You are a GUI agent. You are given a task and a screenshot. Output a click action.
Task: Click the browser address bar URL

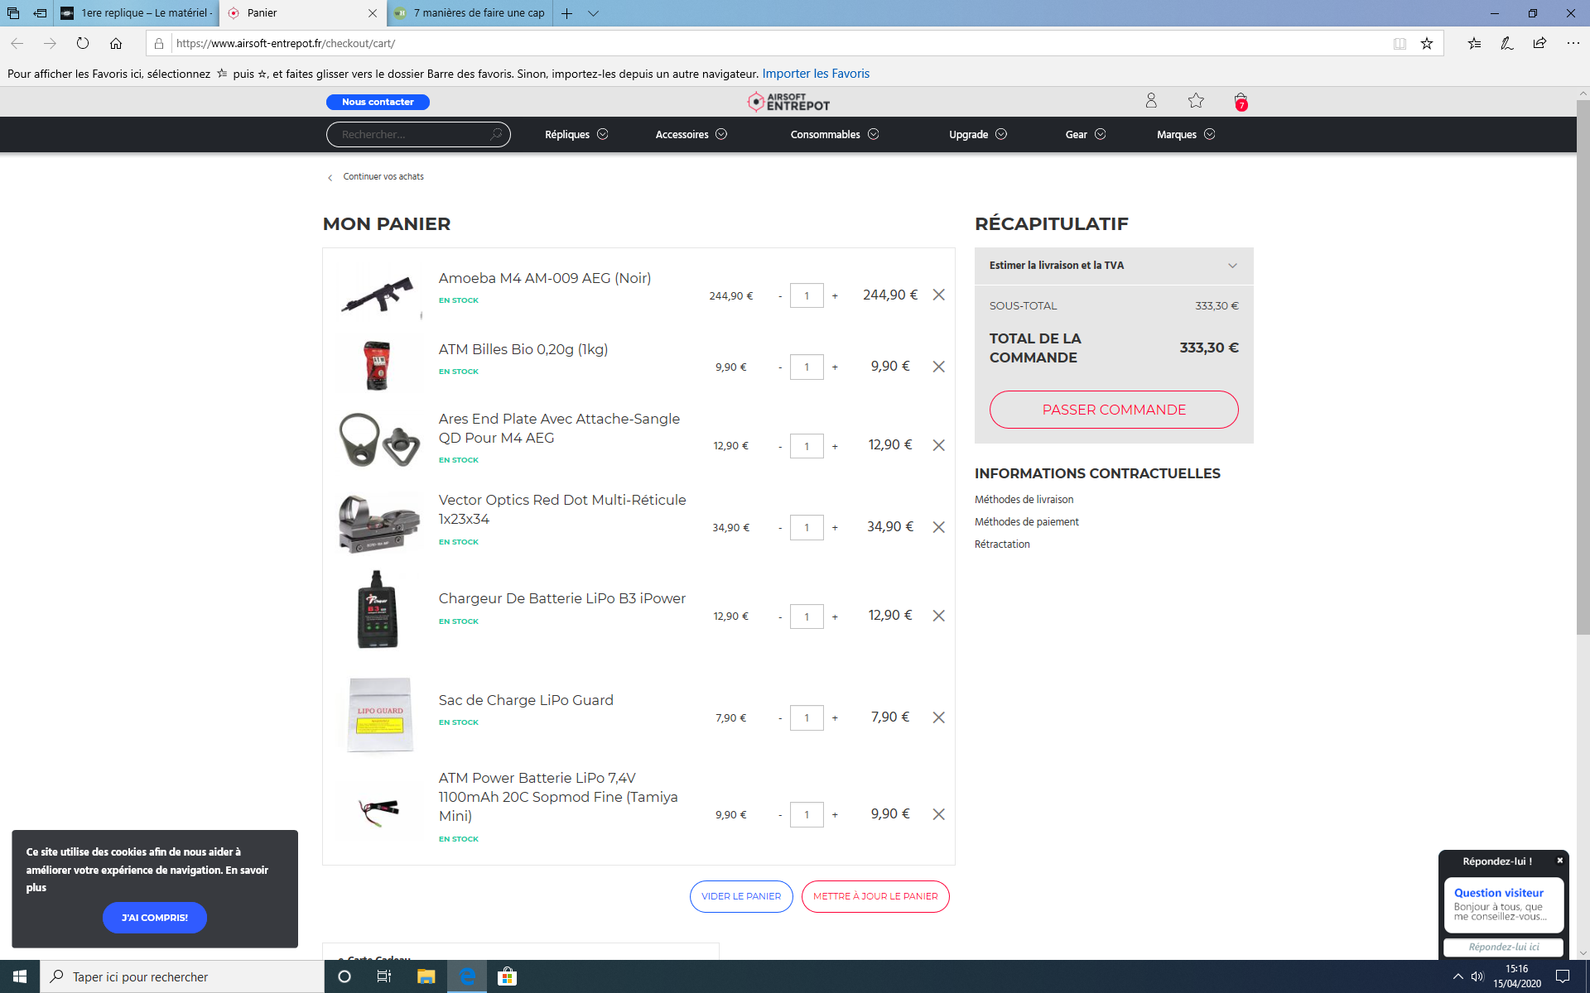point(285,43)
